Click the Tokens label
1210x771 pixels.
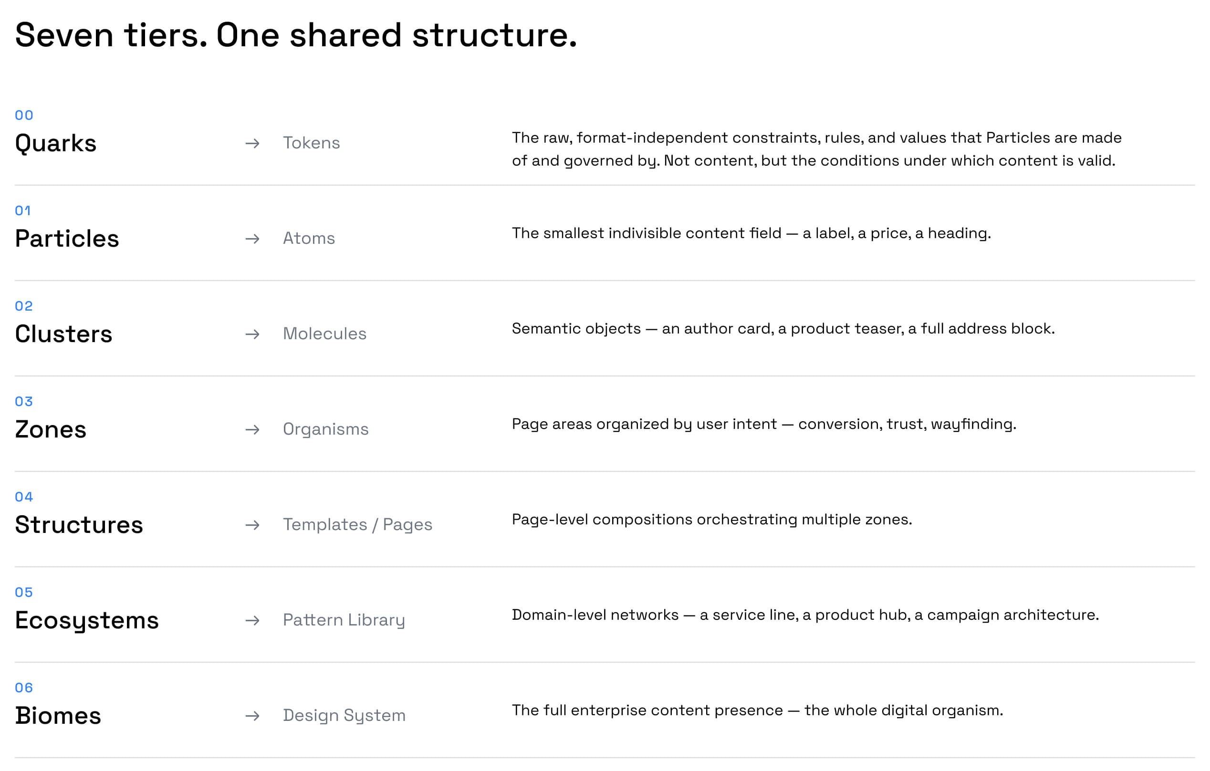coord(312,143)
